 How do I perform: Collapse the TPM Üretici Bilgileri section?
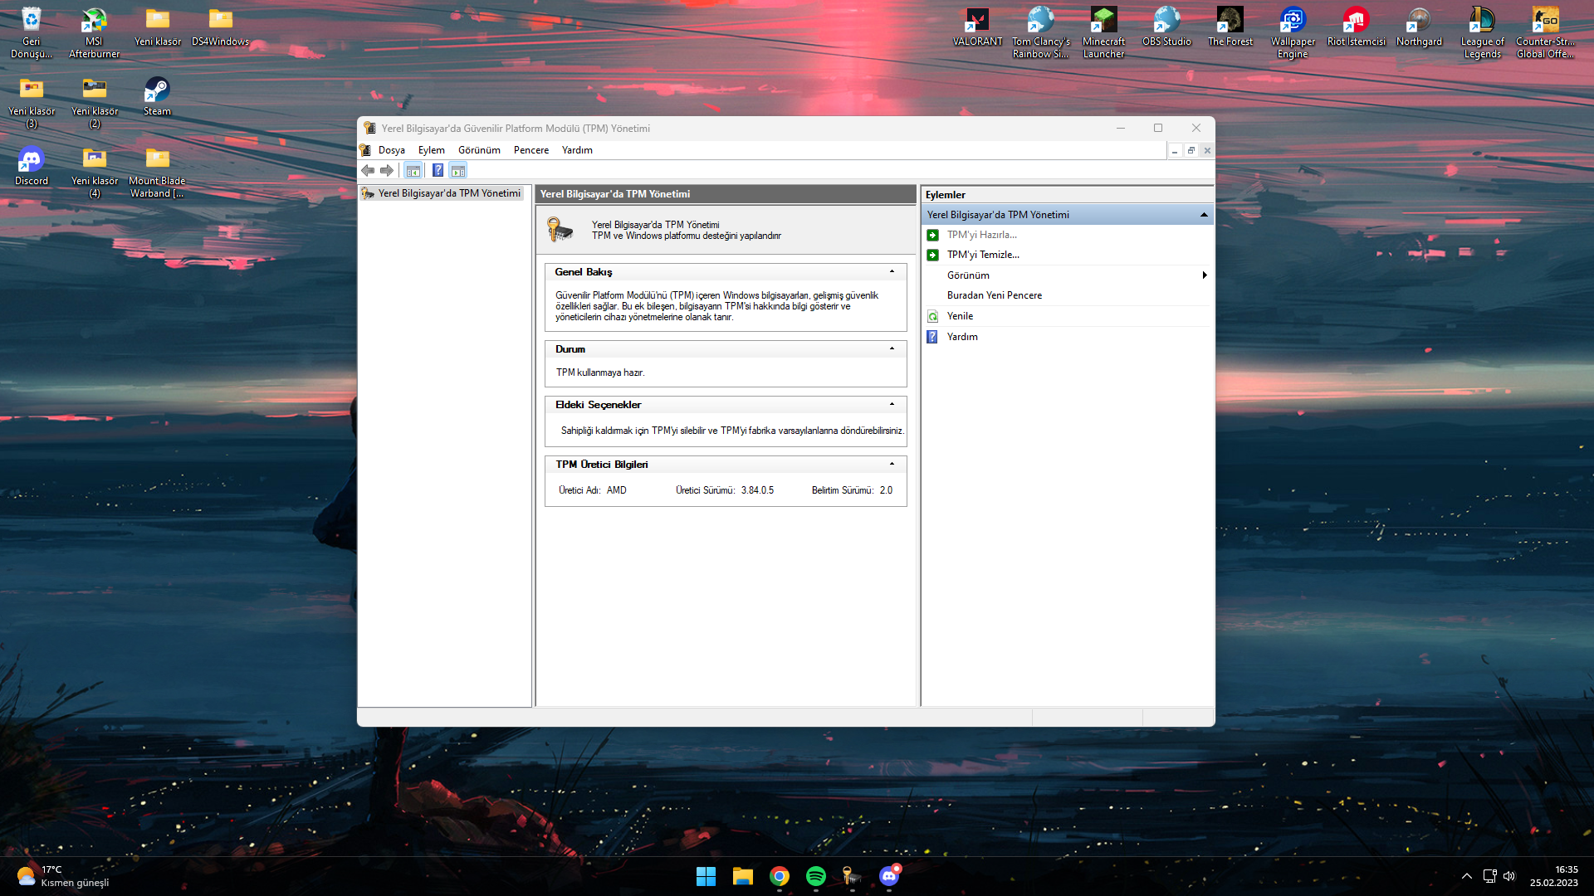[892, 463]
